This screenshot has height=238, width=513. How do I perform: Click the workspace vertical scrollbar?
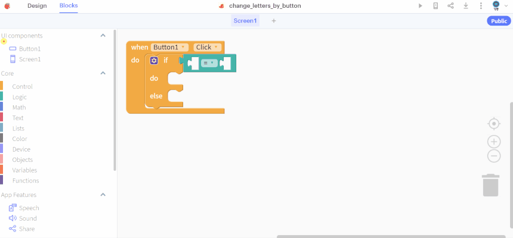pyautogui.click(x=511, y=165)
